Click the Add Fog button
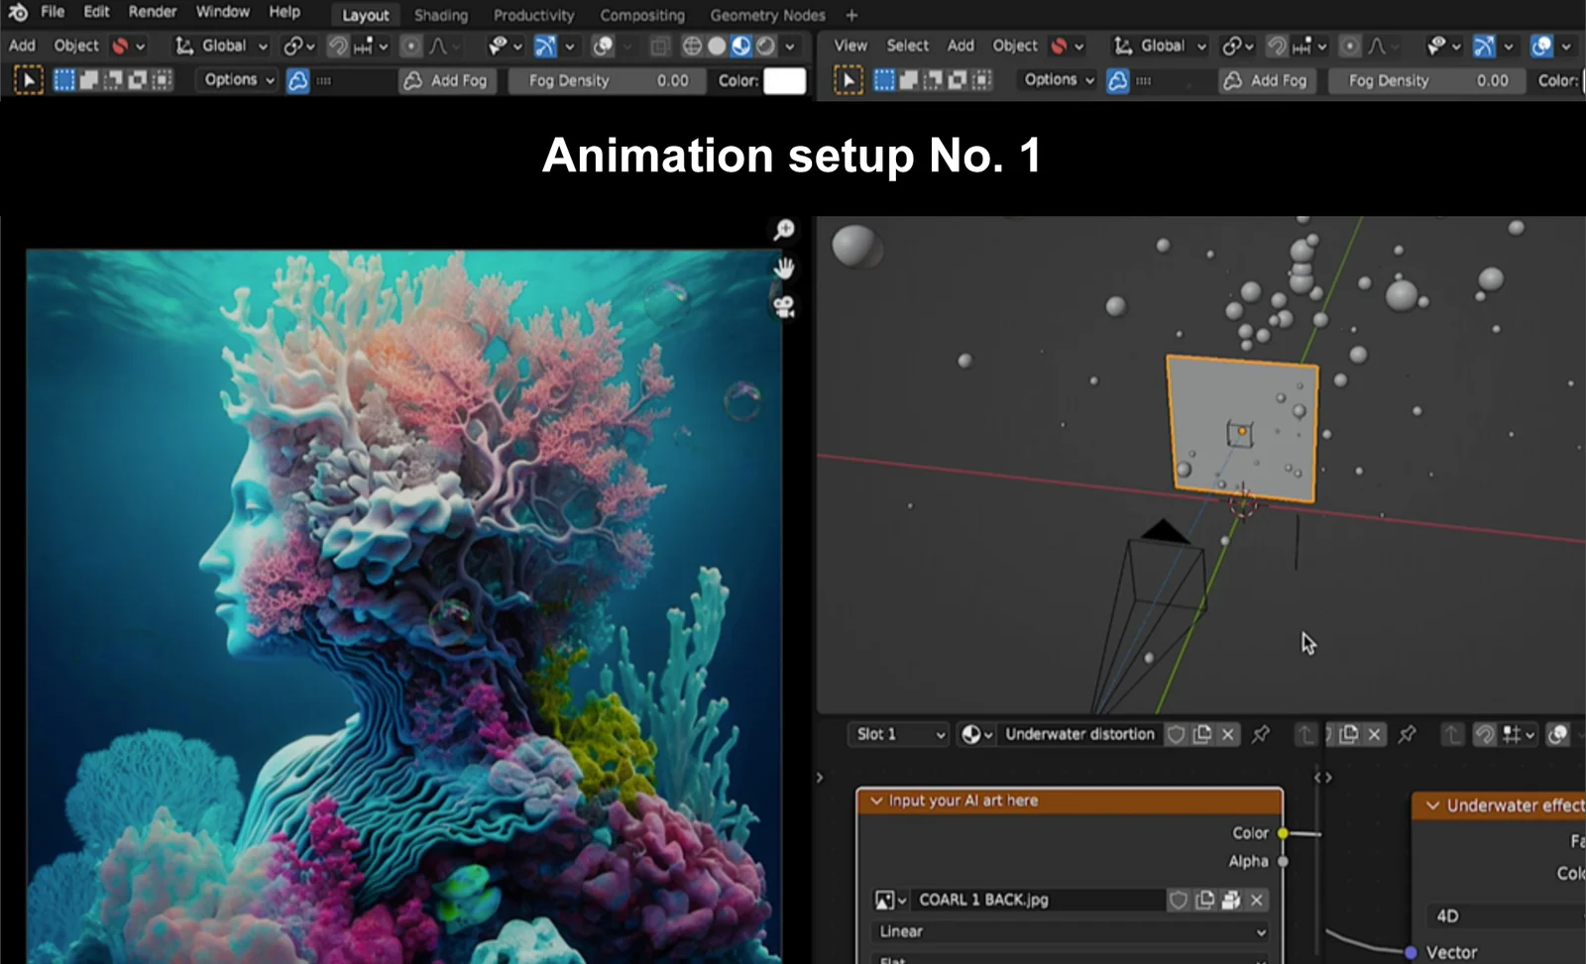Screen dimensions: 1586x964 447,80
